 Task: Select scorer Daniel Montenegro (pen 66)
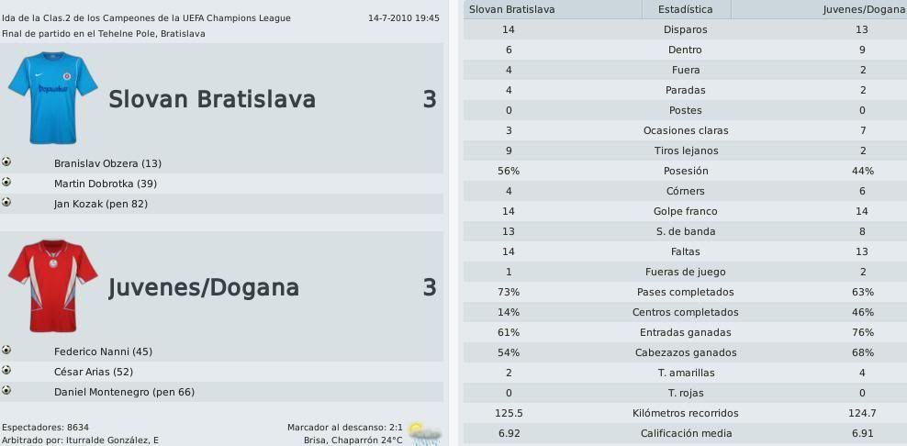(124, 392)
